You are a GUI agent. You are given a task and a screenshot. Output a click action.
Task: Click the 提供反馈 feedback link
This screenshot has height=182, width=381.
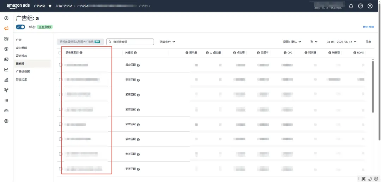[368, 27]
